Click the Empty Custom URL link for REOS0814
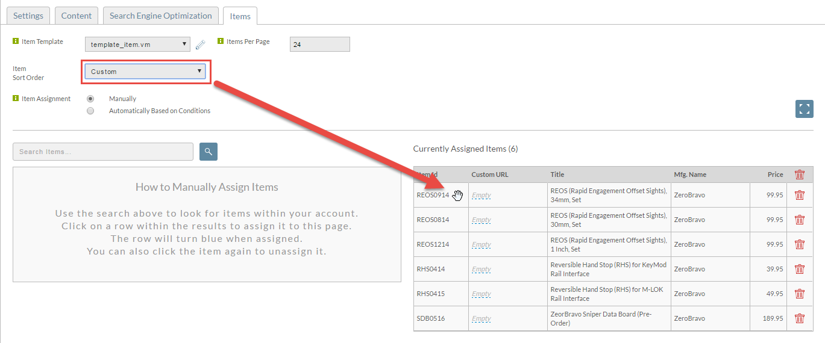The height and width of the screenshot is (343, 825). 482,220
